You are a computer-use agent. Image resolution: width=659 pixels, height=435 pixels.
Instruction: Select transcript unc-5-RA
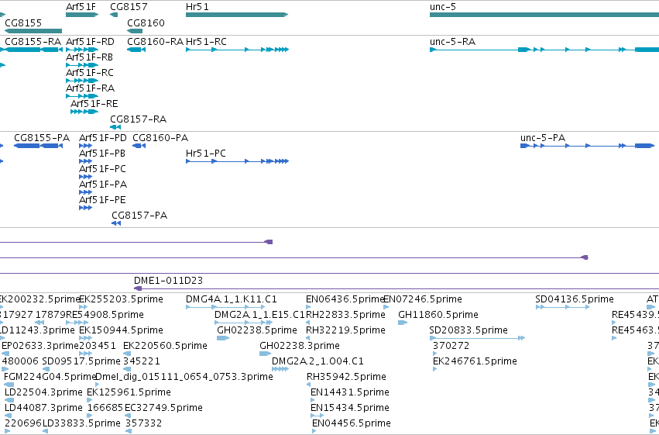(x=544, y=50)
